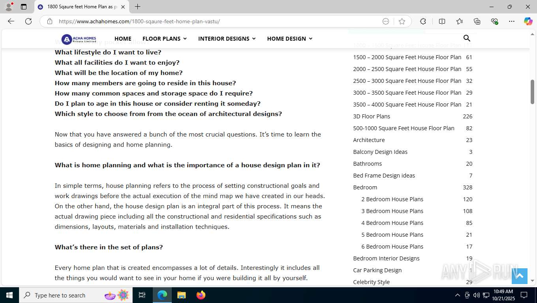Open 2000 – 2500 Square Feet House Floor Plan
The image size is (537, 303).
pyautogui.click(x=407, y=69)
